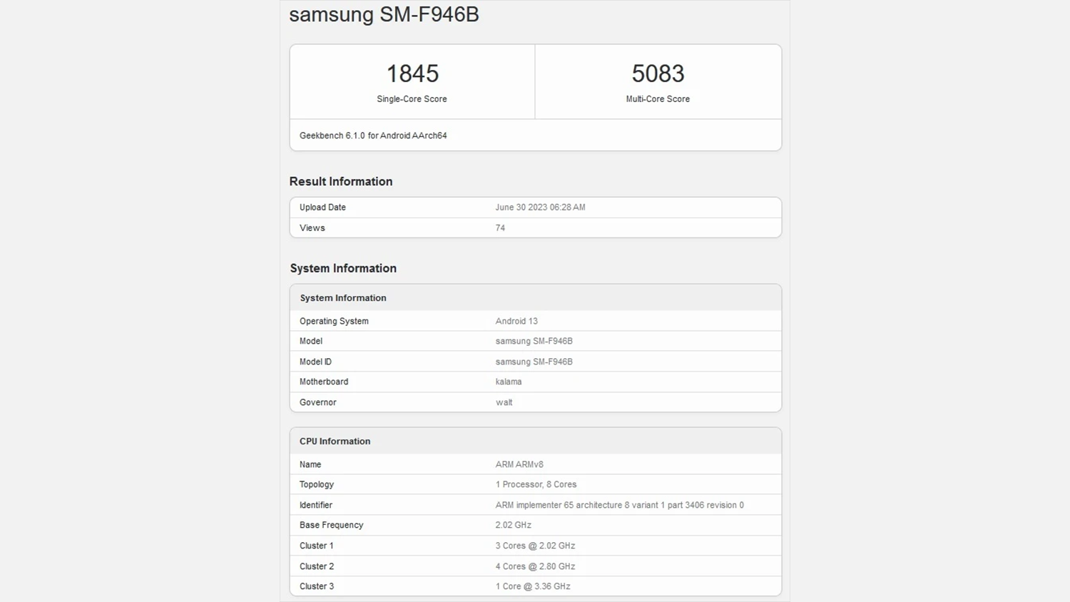Click the Result Information heading
This screenshot has width=1070, height=602.
pos(341,182)
